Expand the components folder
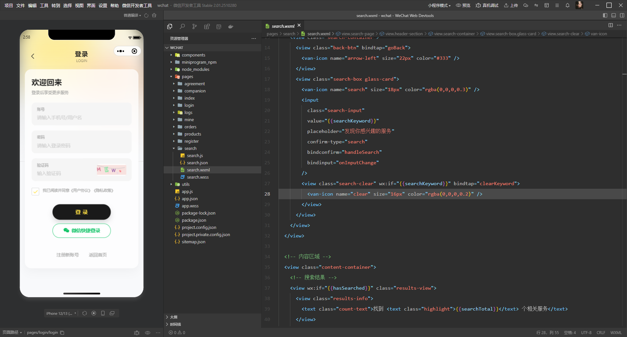This screenshot has width=627, height=337. coord(193,55)
